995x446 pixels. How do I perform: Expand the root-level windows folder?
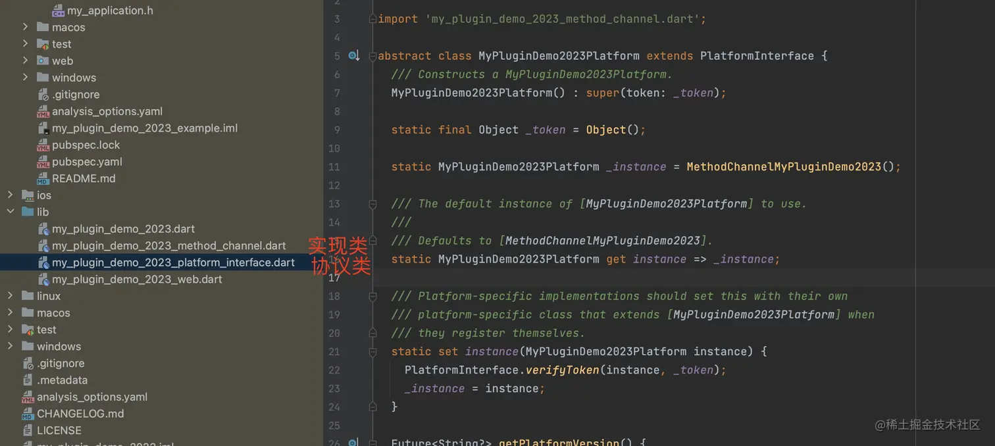10,346
